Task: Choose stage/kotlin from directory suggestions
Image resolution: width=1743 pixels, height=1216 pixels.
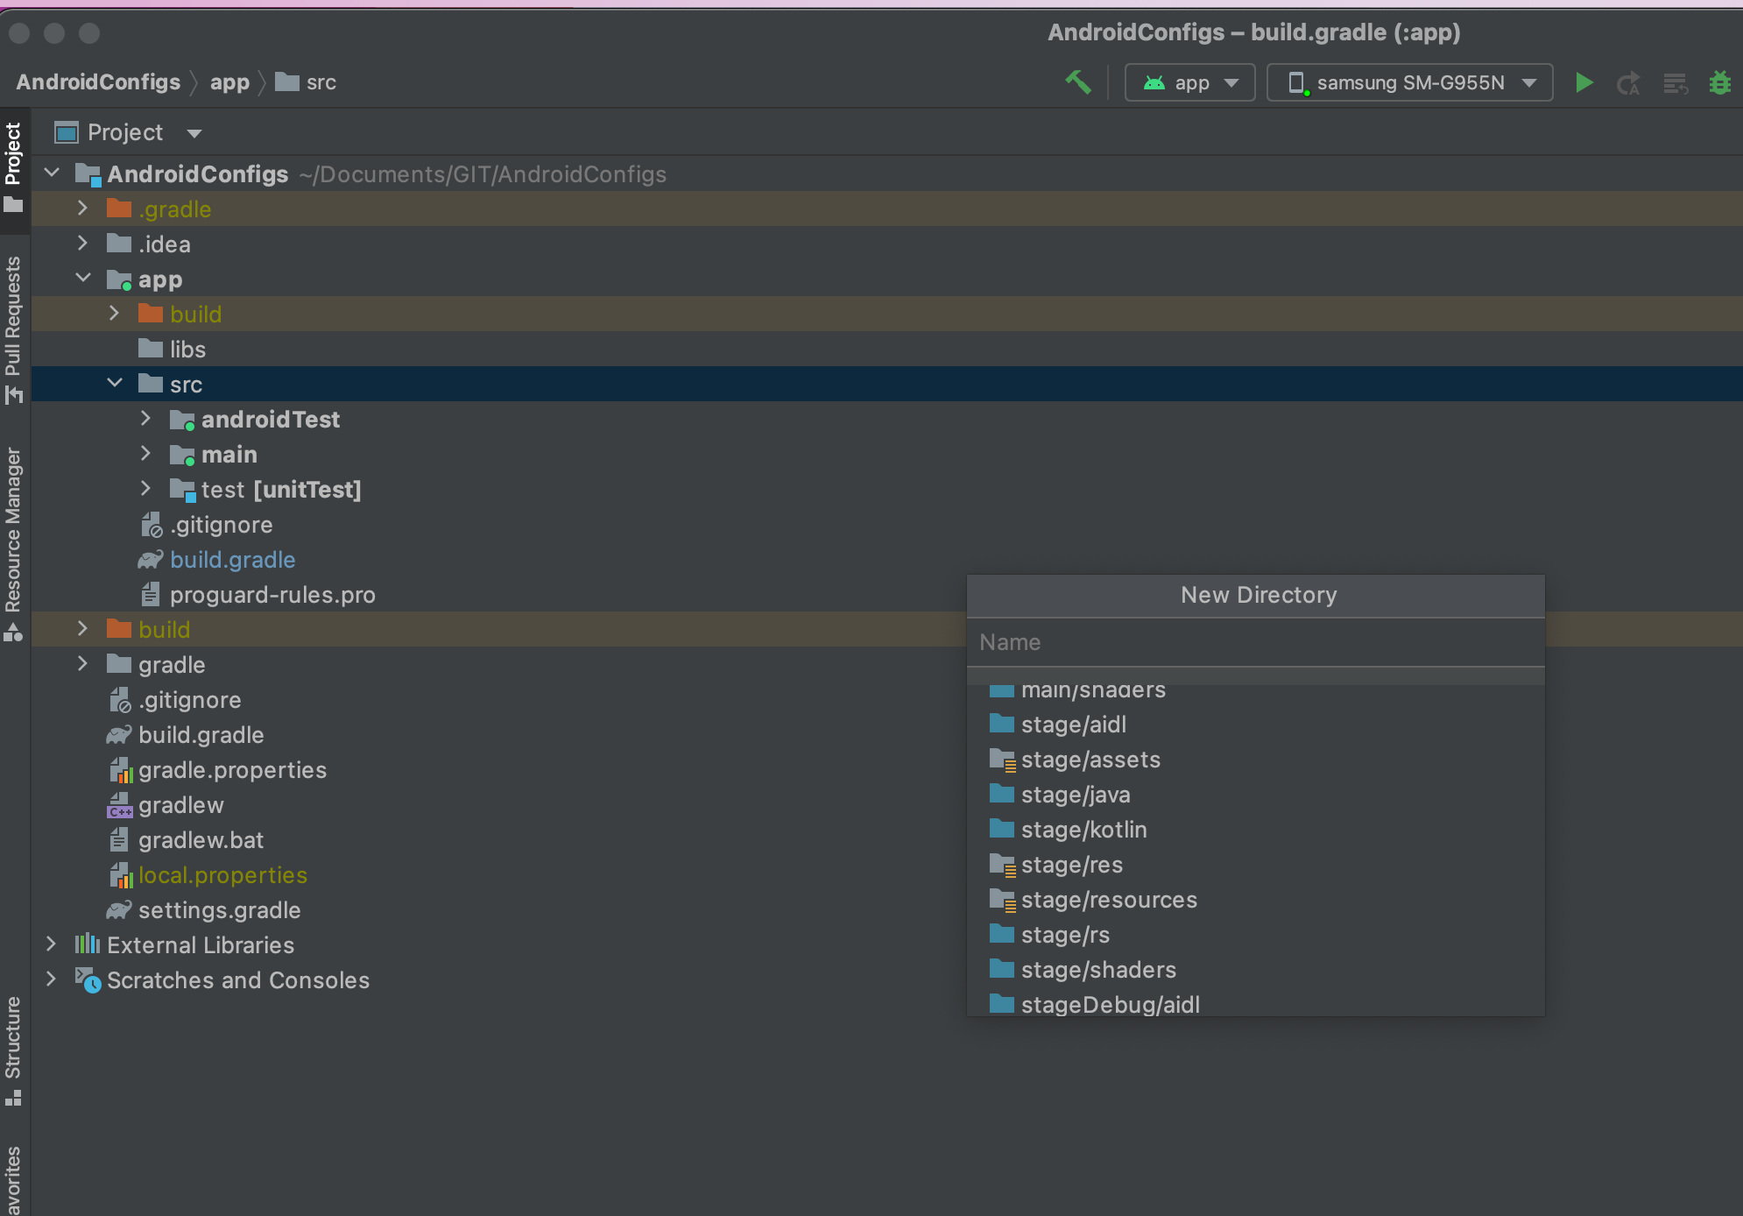Action: [x=1256, y=830]
